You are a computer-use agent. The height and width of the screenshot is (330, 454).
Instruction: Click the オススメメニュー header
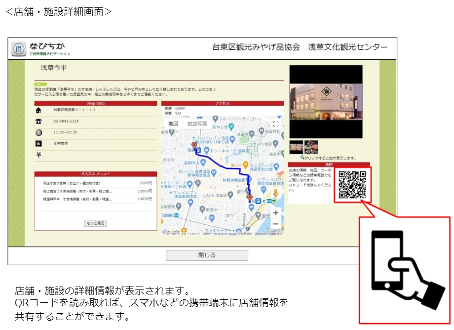click(x=96, y=174)
